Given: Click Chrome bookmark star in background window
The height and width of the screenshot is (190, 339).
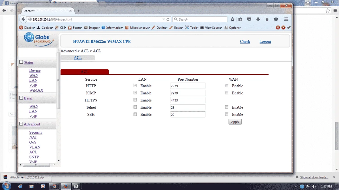Looking at the screenshot, I should [x=328, y=10].
